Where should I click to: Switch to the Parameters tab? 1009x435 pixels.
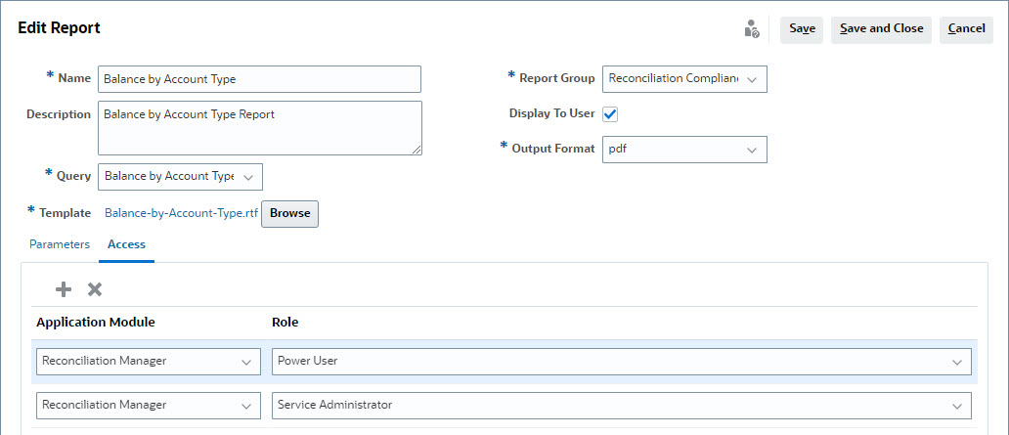click(x=60, y=244)
